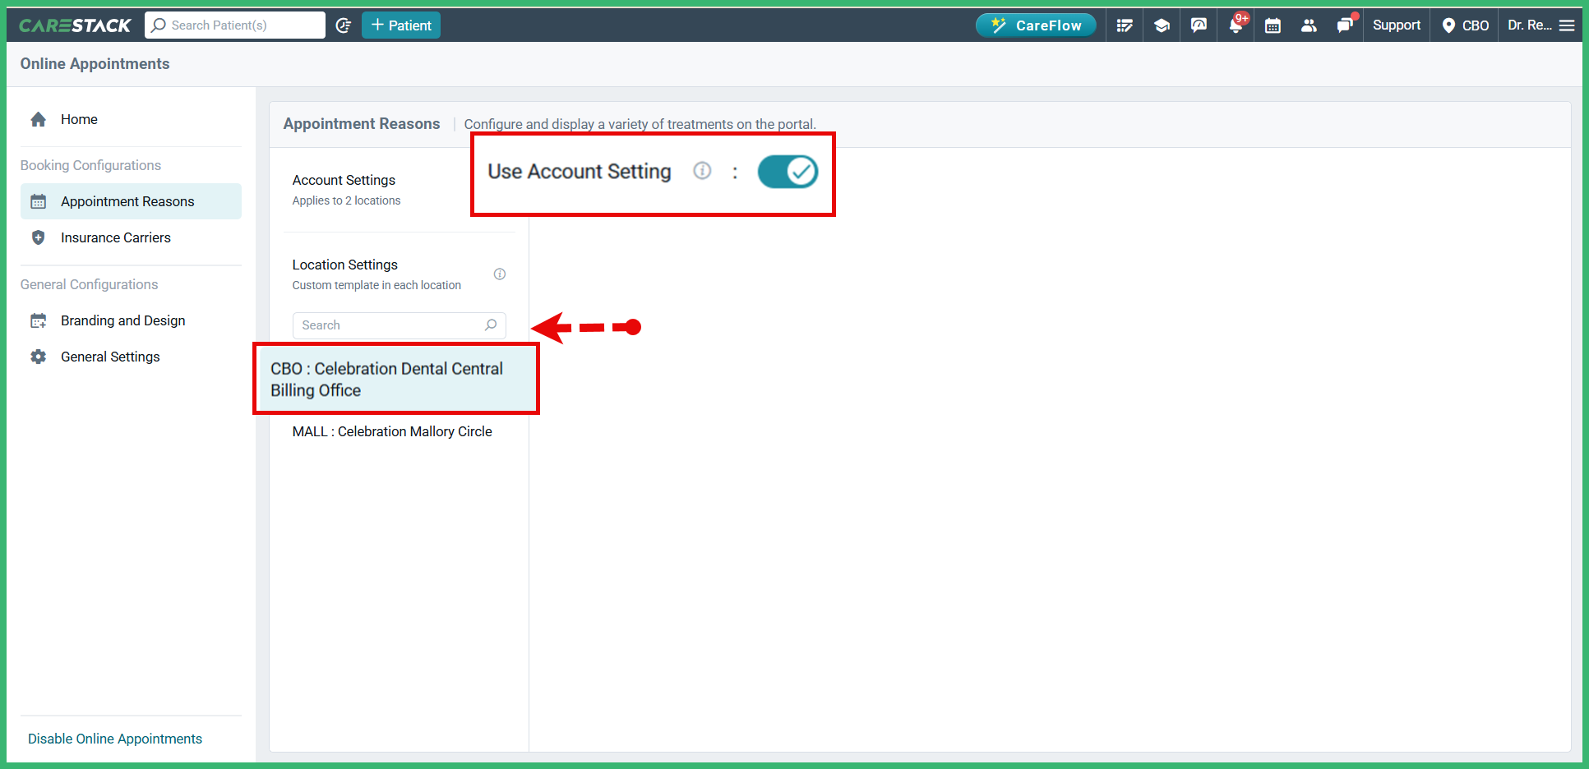Click the Insurance Carriers shield icon
This screenshot has height=769, width=1589.
click(x=39, y=237)
